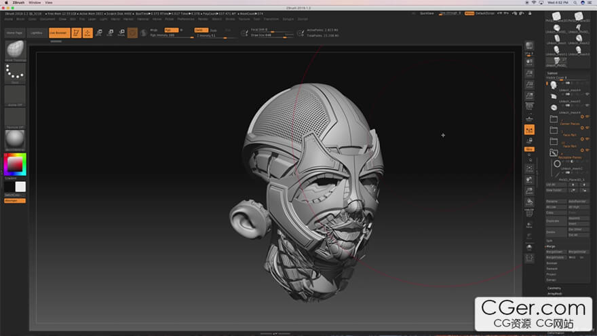This screenshot has width=597, height=336.
Task: Toggle the Live Boolean button
Action: (x=60, y=33)
